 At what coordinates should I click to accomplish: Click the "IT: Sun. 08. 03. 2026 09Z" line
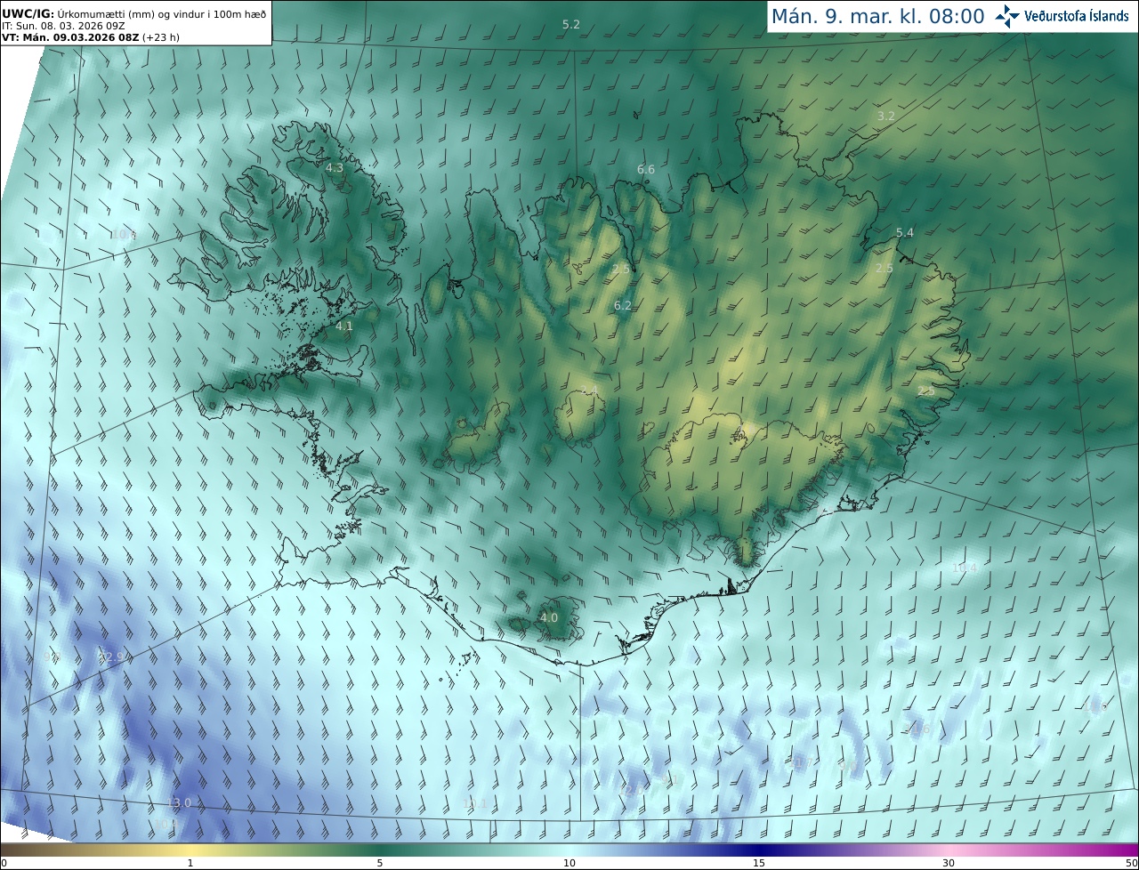tap(62, 26)
